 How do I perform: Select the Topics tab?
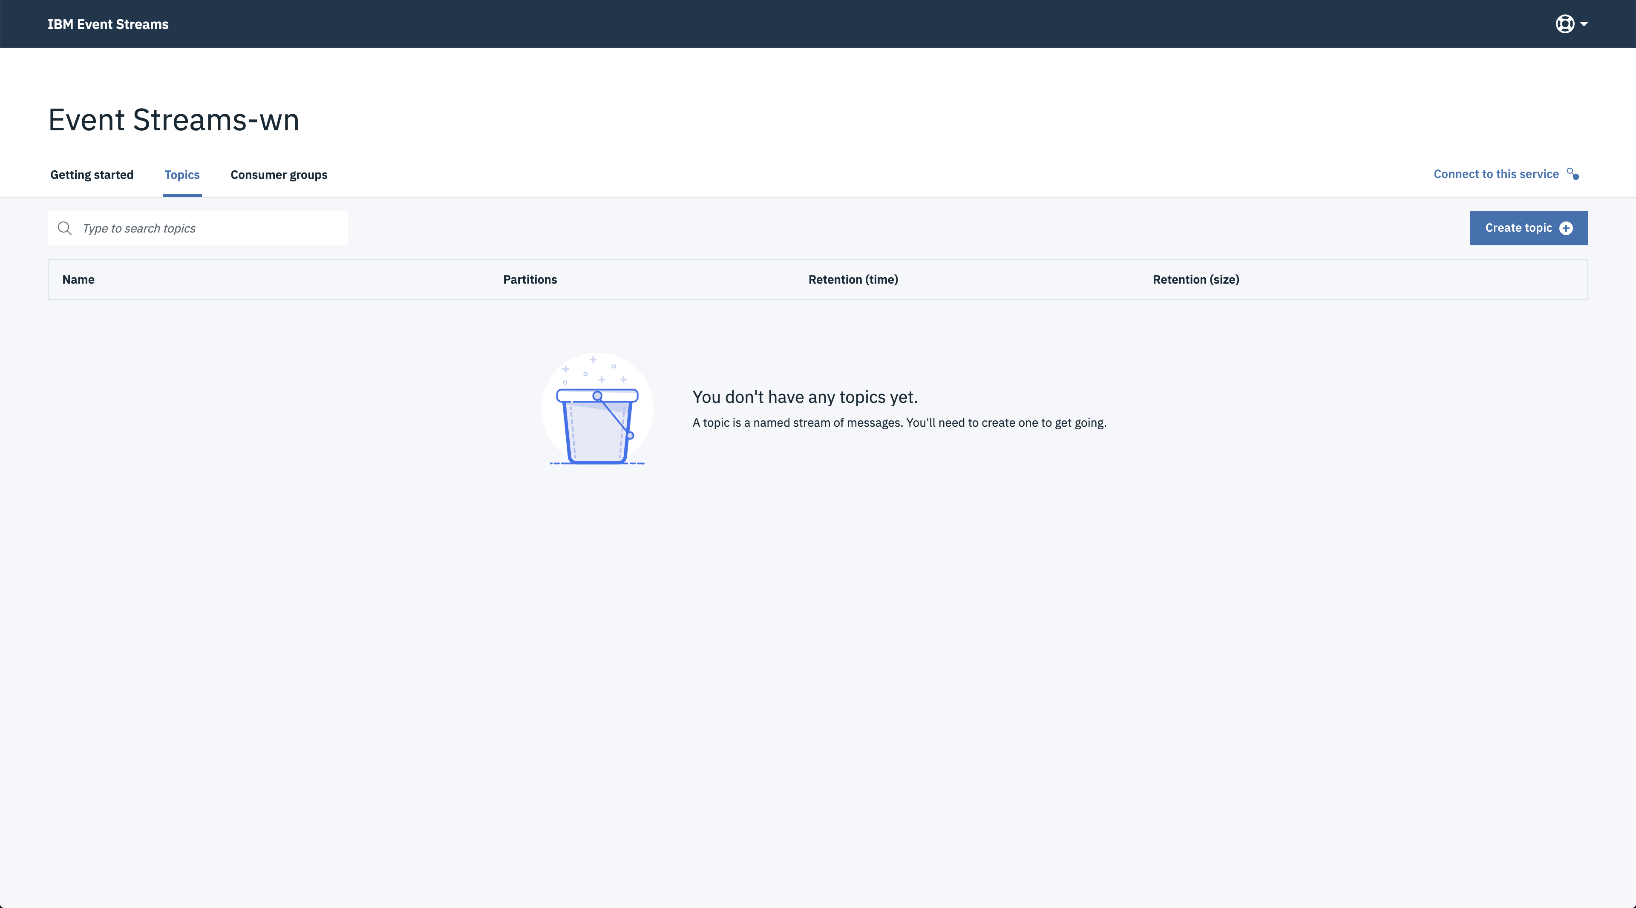tap(181, 175)
